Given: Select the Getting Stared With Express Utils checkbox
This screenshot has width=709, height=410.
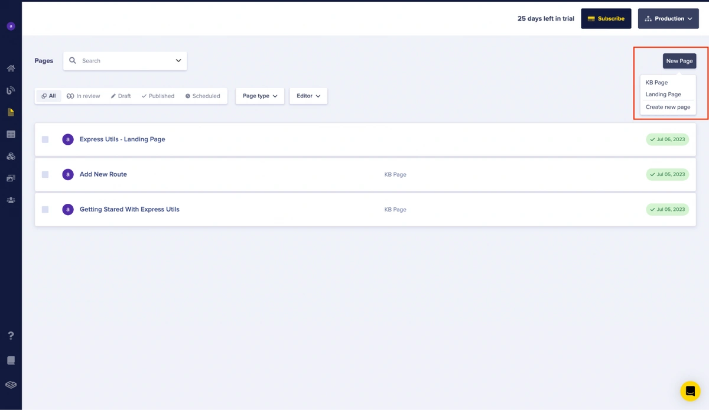Looking at the screenshot, I should coord(45,209).
